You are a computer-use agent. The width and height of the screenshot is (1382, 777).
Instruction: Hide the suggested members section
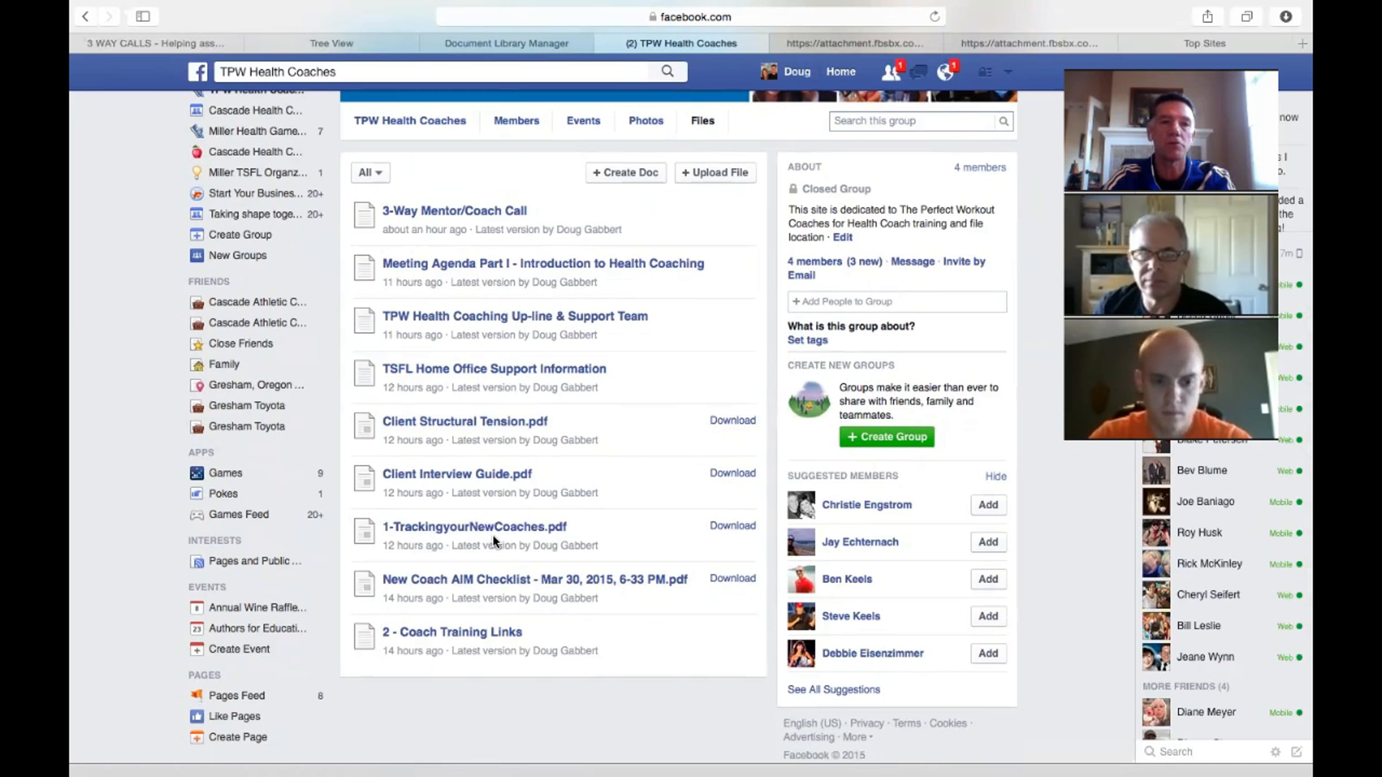tap(996, 476)
